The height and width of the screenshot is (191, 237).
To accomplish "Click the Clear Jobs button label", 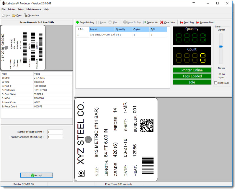I will [170, 22].
